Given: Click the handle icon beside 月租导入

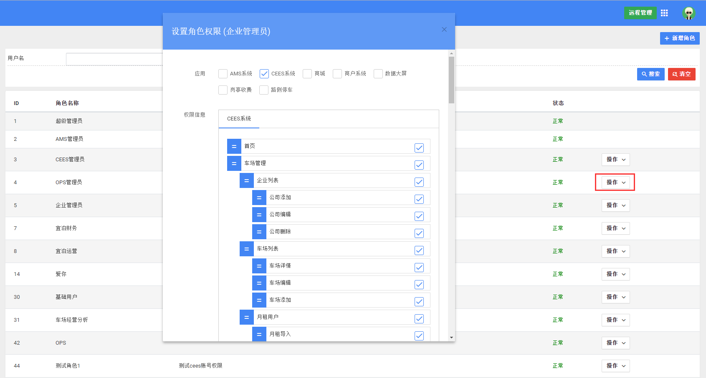Looking at the screenshot, I should [x=259, y=334].
